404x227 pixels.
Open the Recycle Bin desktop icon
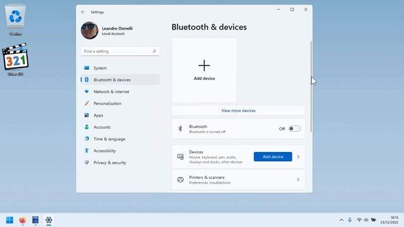pyautogui.click(x=15, y=20)
